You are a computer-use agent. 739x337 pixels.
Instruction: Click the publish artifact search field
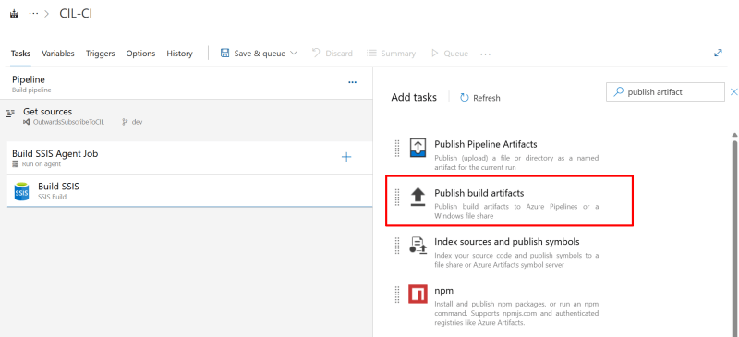pos(665,92)
